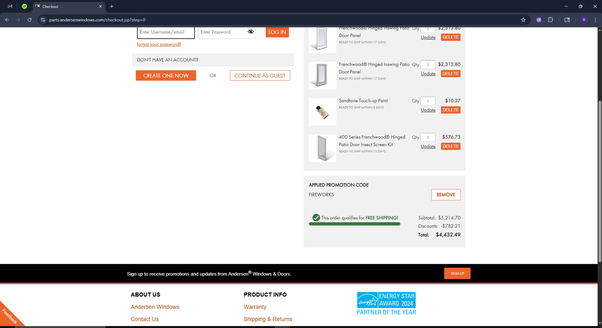Image resolution: width=602 pixels, height=328 pixels.
Task: Click the Energy Star Award 2024 badge
Action: (386, 304)
